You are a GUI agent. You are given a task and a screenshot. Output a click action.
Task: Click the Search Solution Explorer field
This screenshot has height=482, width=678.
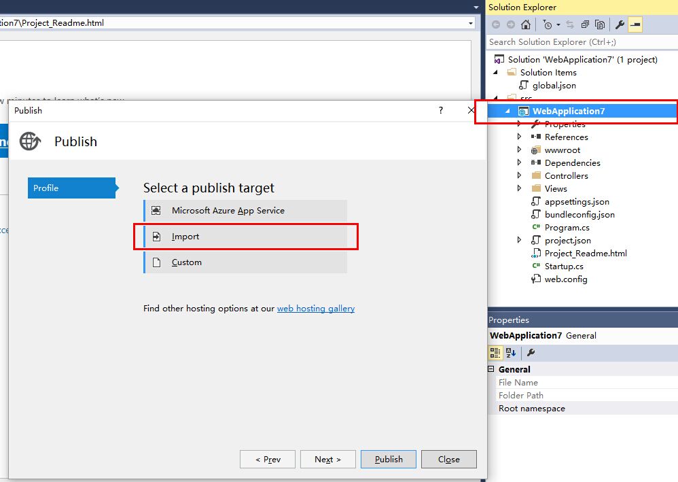(582, 42)
